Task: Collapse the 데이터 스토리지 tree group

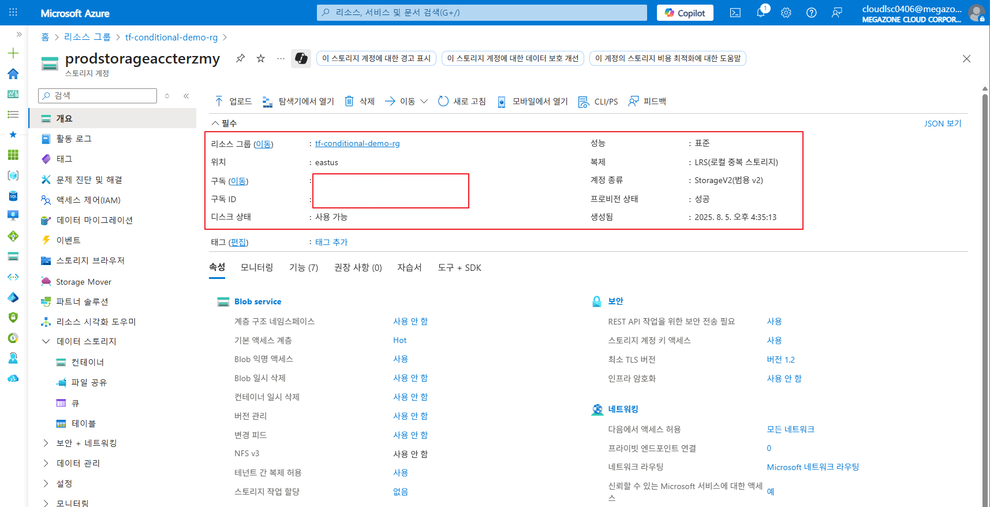Action: point(46,341)
